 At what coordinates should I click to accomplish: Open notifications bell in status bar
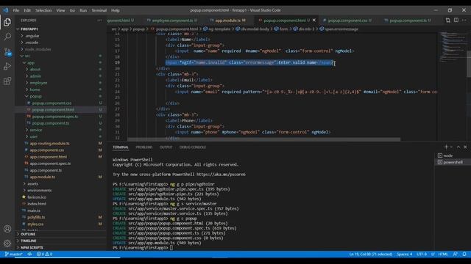464,254
